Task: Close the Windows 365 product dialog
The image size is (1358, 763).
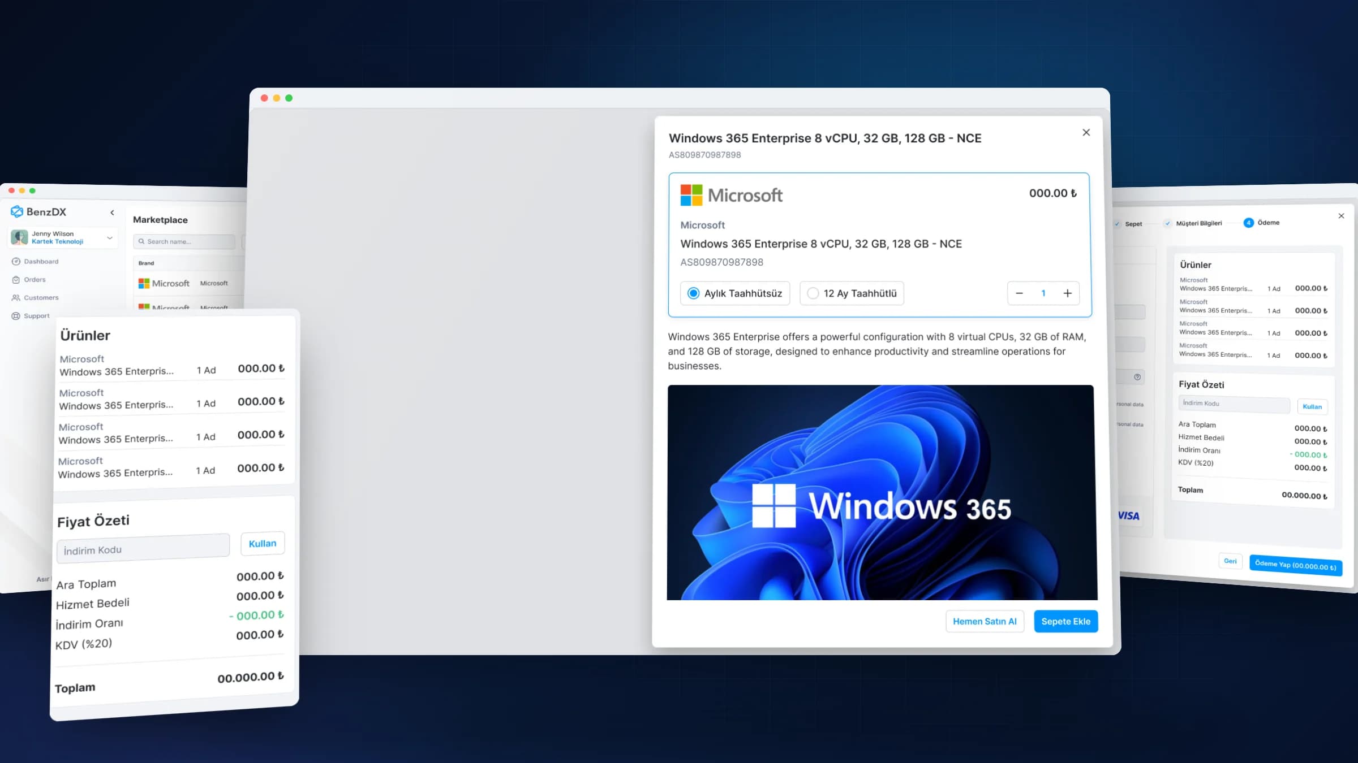Action: pyautogui.click(x=1086, y=132)
